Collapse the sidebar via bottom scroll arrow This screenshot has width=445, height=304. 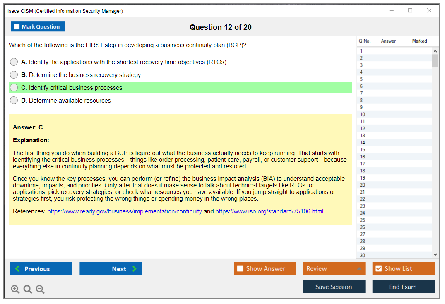click(435, 254)
